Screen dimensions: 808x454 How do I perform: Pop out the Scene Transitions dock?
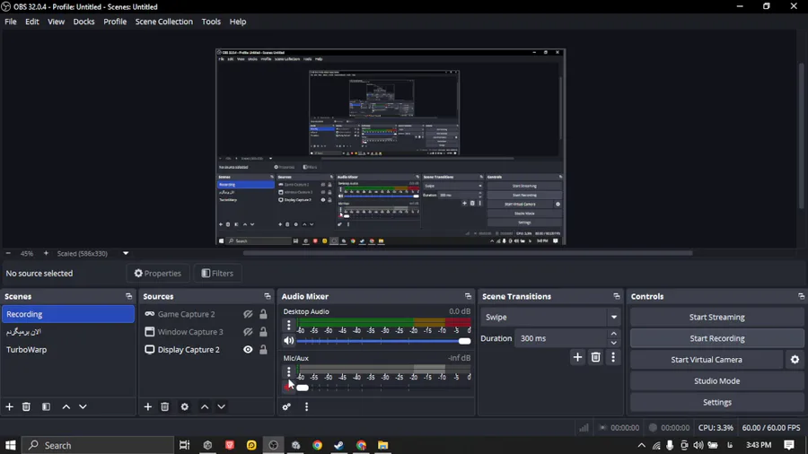(x=617, y=296)
